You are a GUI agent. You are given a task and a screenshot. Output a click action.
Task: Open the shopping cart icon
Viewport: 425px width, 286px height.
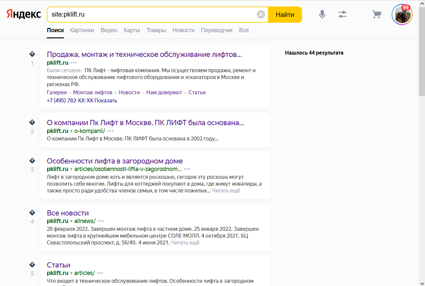tap(376, 15)
